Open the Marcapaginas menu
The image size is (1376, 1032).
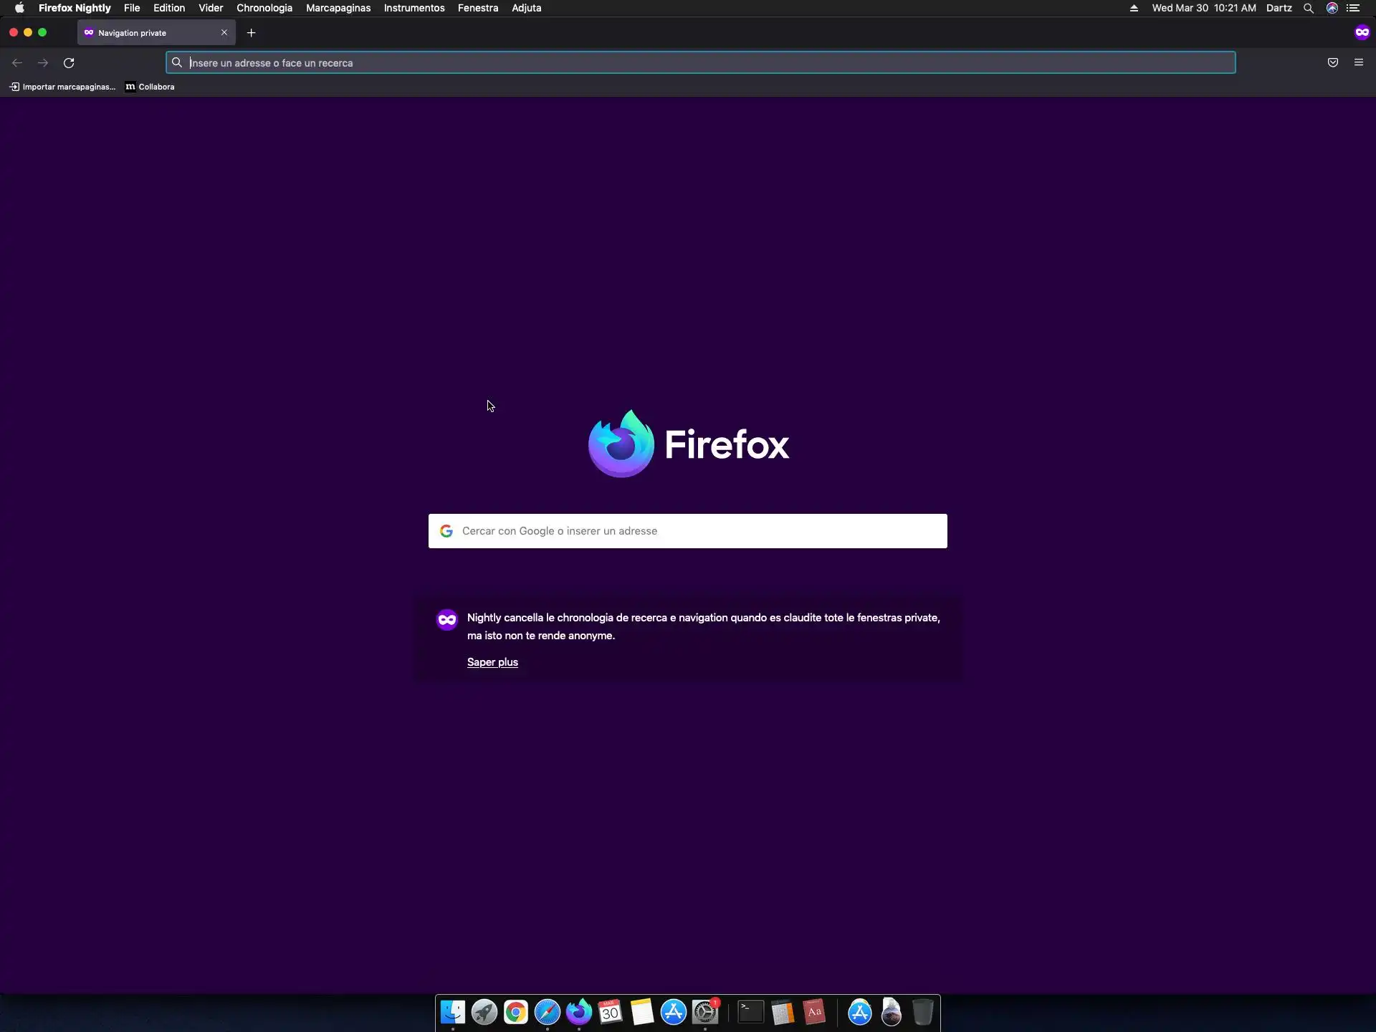(x=338, y=8)
